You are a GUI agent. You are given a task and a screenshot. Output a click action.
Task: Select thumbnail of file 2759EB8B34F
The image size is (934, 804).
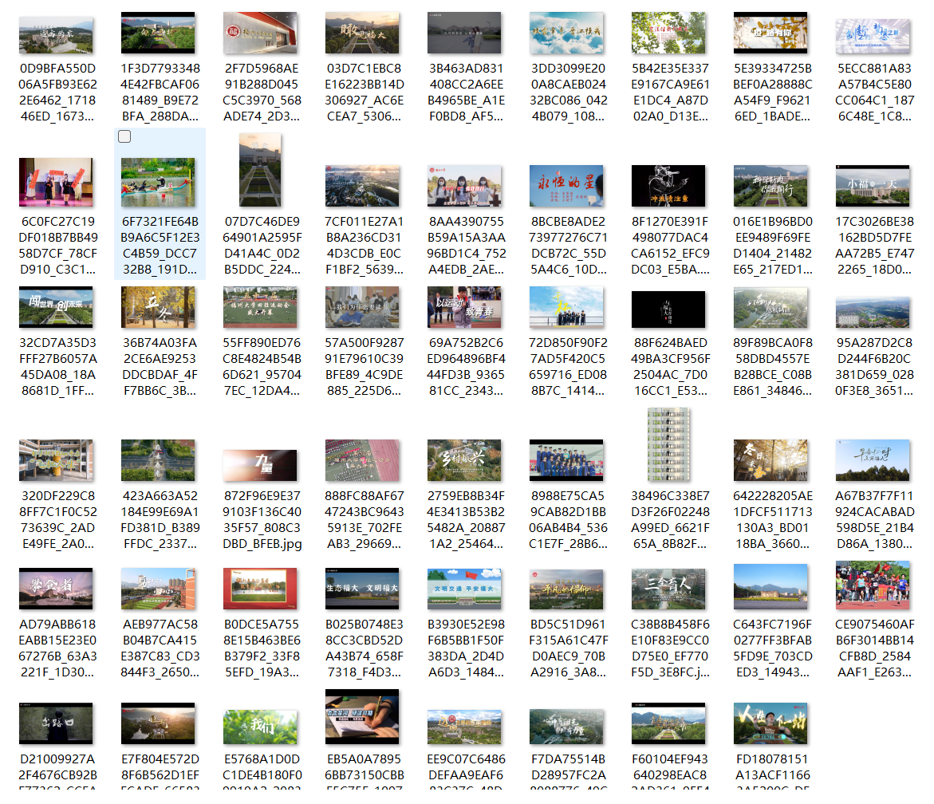coord(465,460)
